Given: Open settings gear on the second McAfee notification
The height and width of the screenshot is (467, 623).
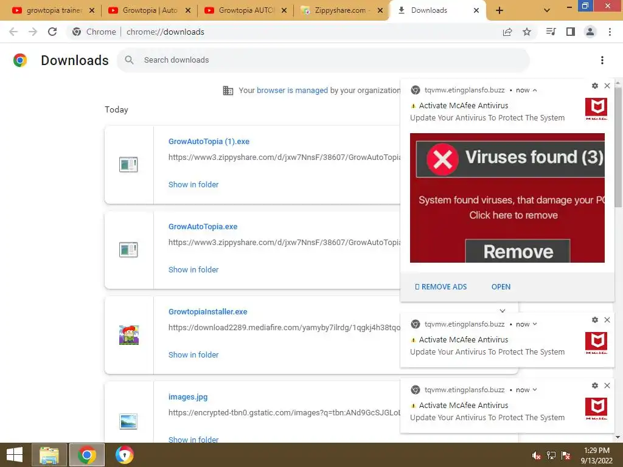Looking at the screenshot, I should point(595,320).
